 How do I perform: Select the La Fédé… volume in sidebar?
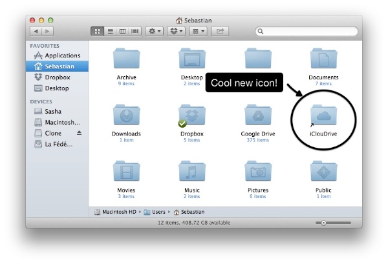coord(57,144)
